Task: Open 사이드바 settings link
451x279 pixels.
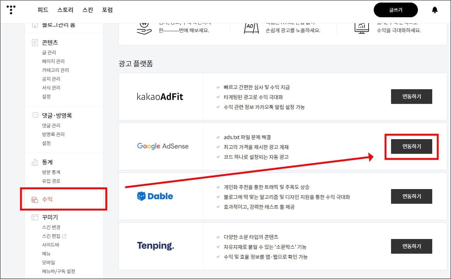Action: (51, 245)
